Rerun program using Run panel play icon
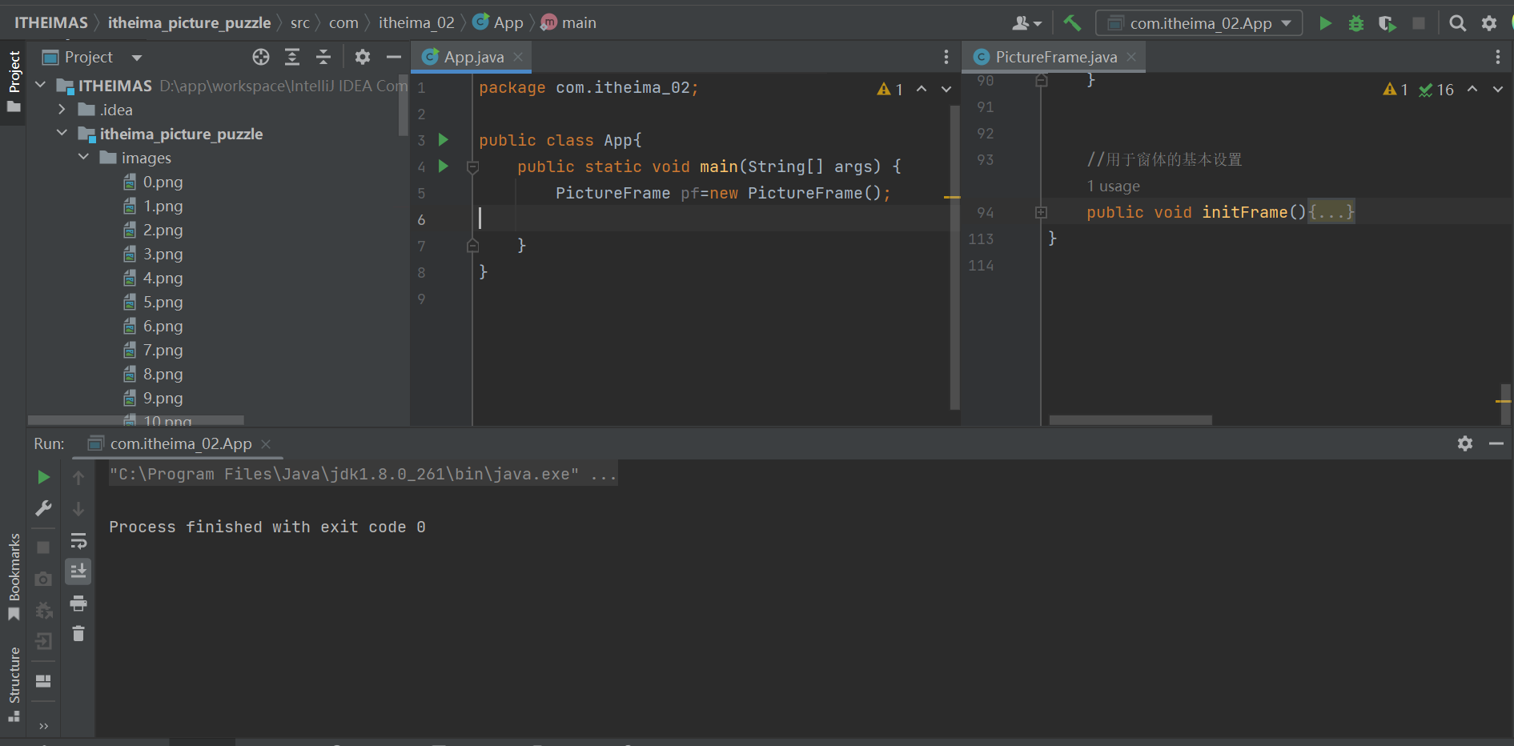The image size is (1514, 746). (x=44, y=478)
